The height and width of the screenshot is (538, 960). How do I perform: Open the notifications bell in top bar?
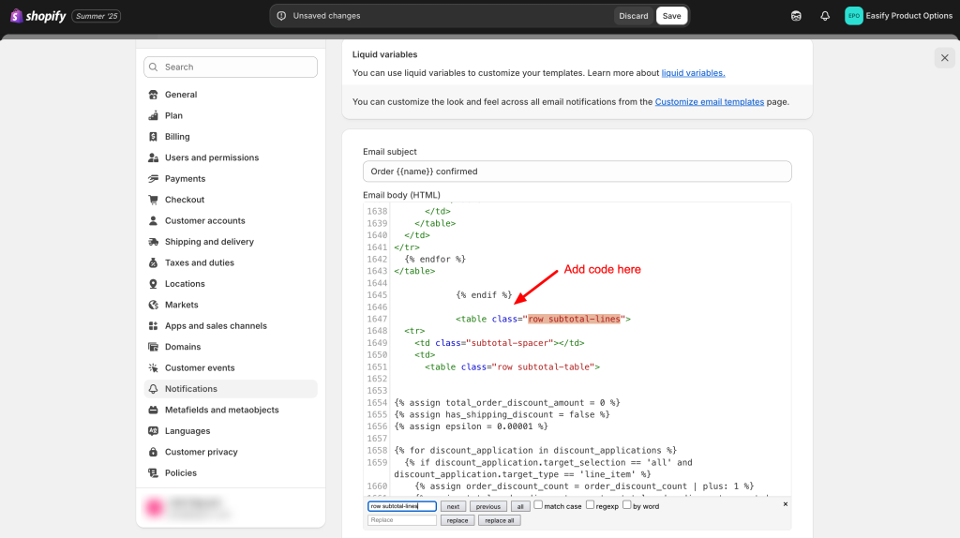coord(825,16)
